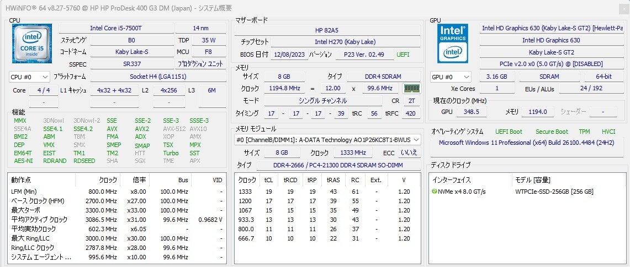This screenshot has height=267, width=630.
Task: Open the CPU #0 selector dropdown
Action: [x=29, y=77]
